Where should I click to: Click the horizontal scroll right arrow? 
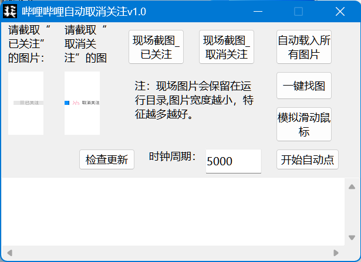click(336, 253)
